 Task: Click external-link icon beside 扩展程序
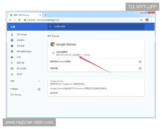39,89
